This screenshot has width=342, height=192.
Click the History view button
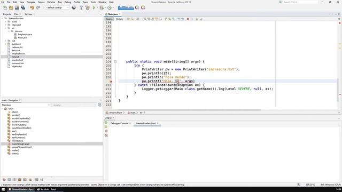click(x=119, y=19)
